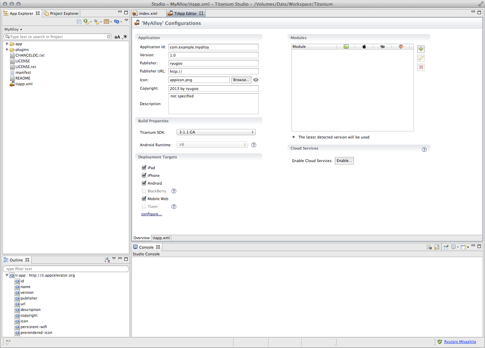
Task: Click the red X Remove Module button
Action: click(x=421, y=67)
